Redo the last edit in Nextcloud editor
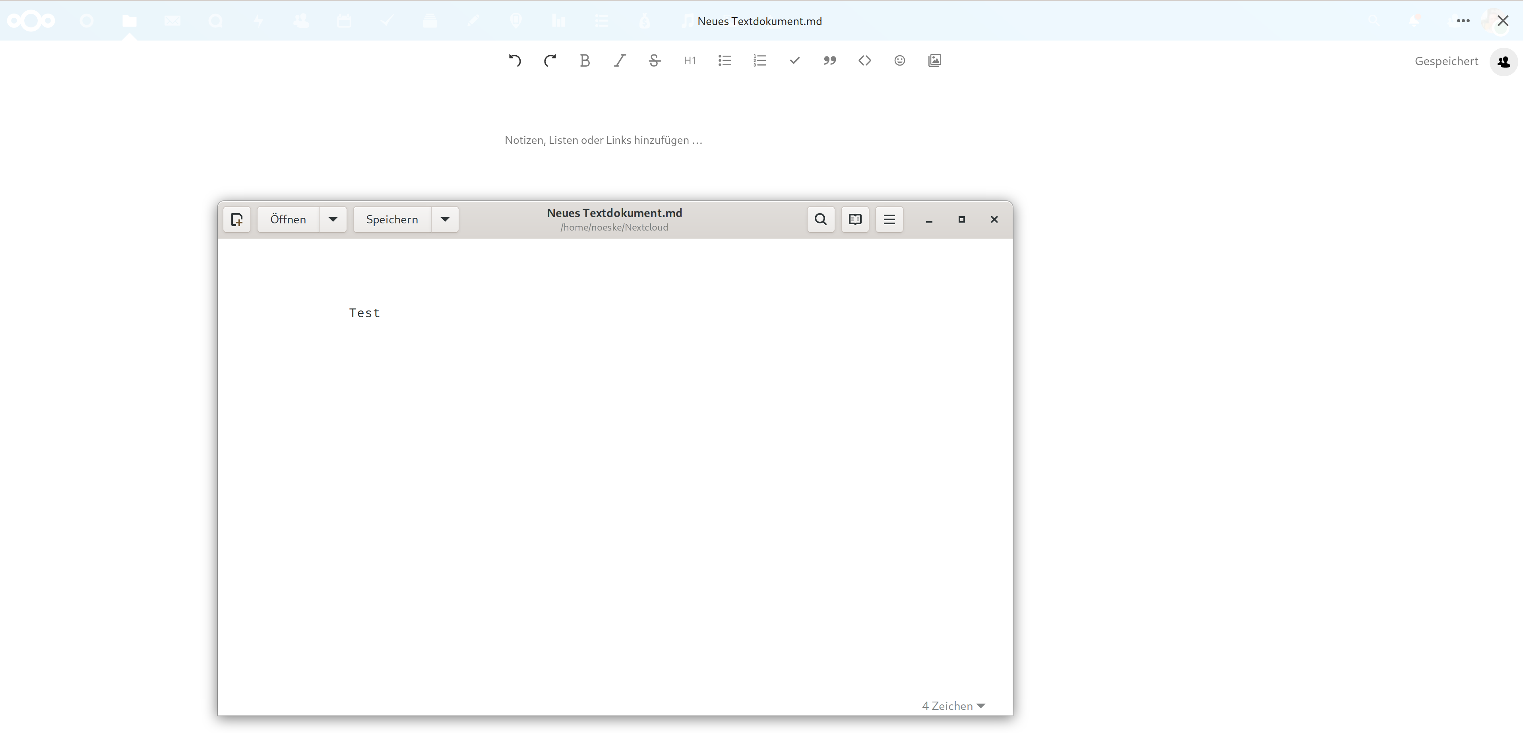Screen dimensions: 1523x733 [550, 61]
